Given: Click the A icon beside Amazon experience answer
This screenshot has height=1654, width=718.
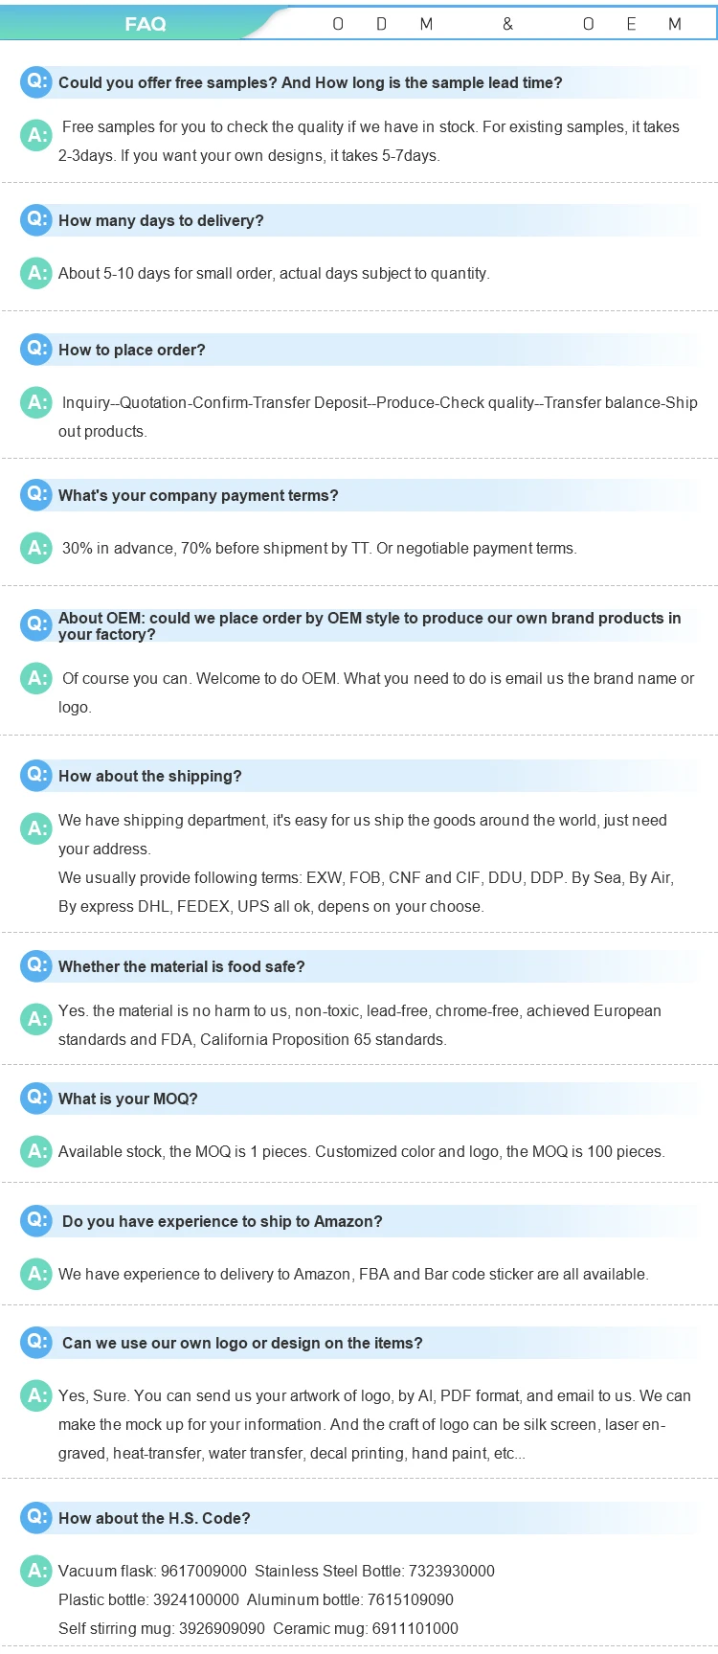Looking at the screenshot, I should [x=36, y=1274].
